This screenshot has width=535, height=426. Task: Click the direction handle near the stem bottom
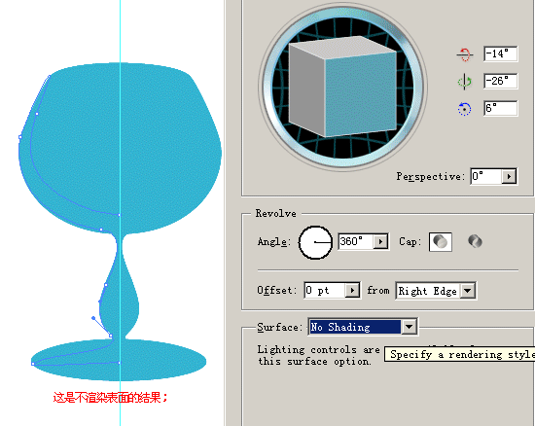tap(93, 318)
